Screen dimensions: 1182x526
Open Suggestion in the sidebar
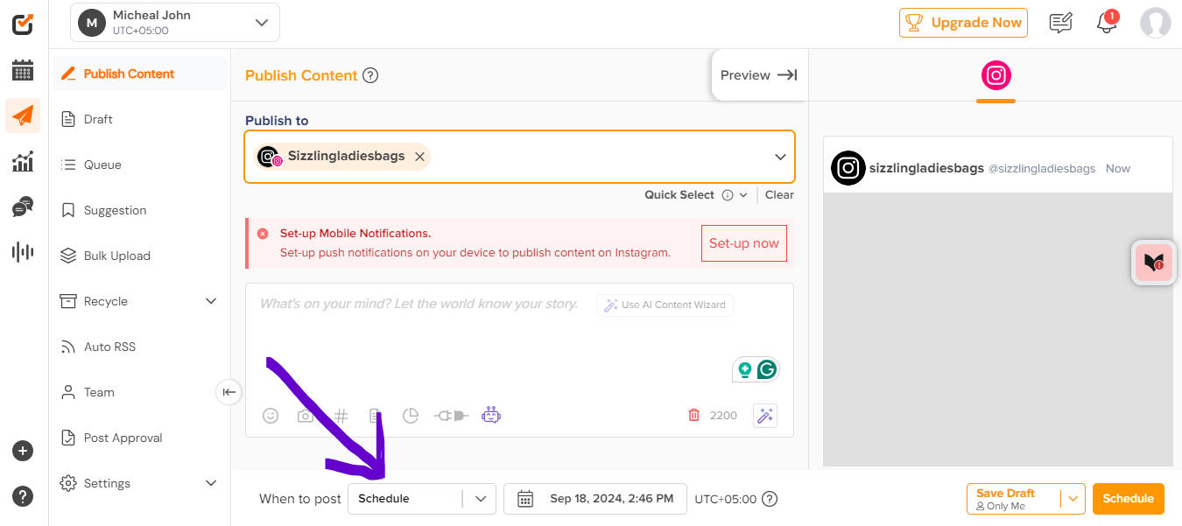tap(140, 210)
